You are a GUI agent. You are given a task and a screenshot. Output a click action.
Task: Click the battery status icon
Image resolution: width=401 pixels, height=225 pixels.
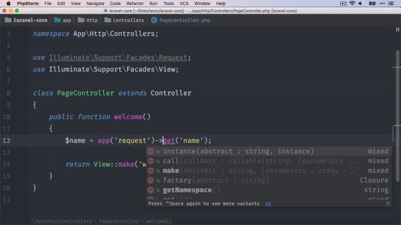(x=372, y=3)
